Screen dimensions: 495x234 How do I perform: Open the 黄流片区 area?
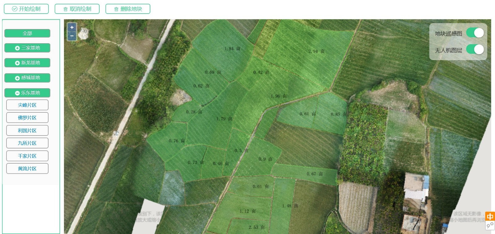click(27, 169)
